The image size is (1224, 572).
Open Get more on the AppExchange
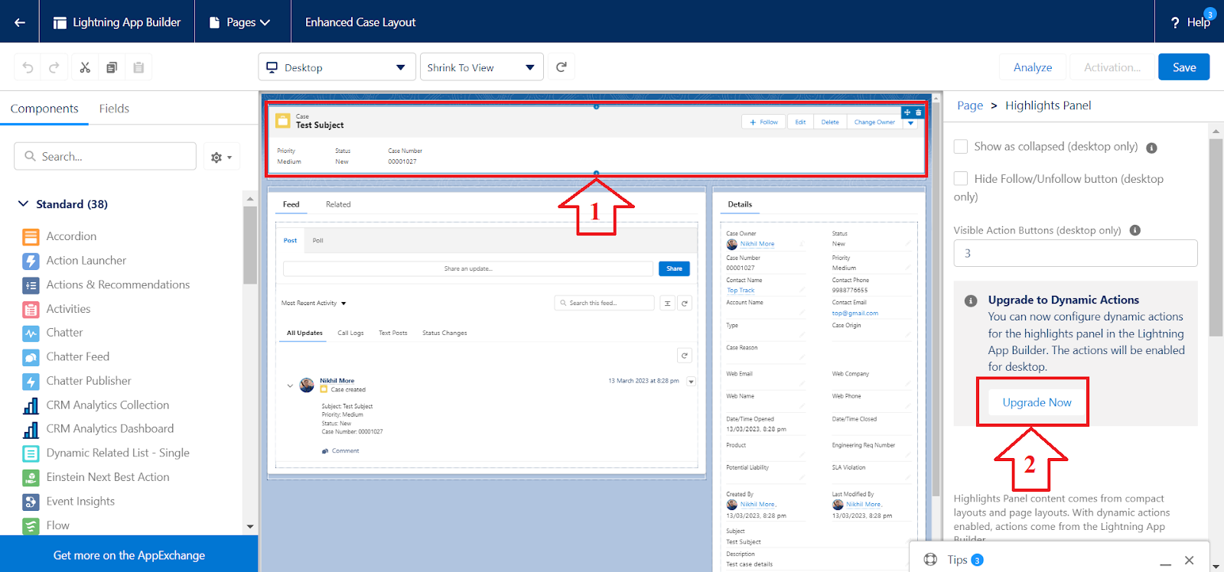click(x=129, y=555)
